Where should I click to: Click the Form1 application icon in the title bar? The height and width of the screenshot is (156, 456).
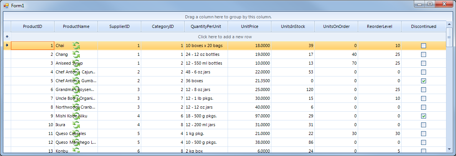pyautogui.click(x=6, y=5)
